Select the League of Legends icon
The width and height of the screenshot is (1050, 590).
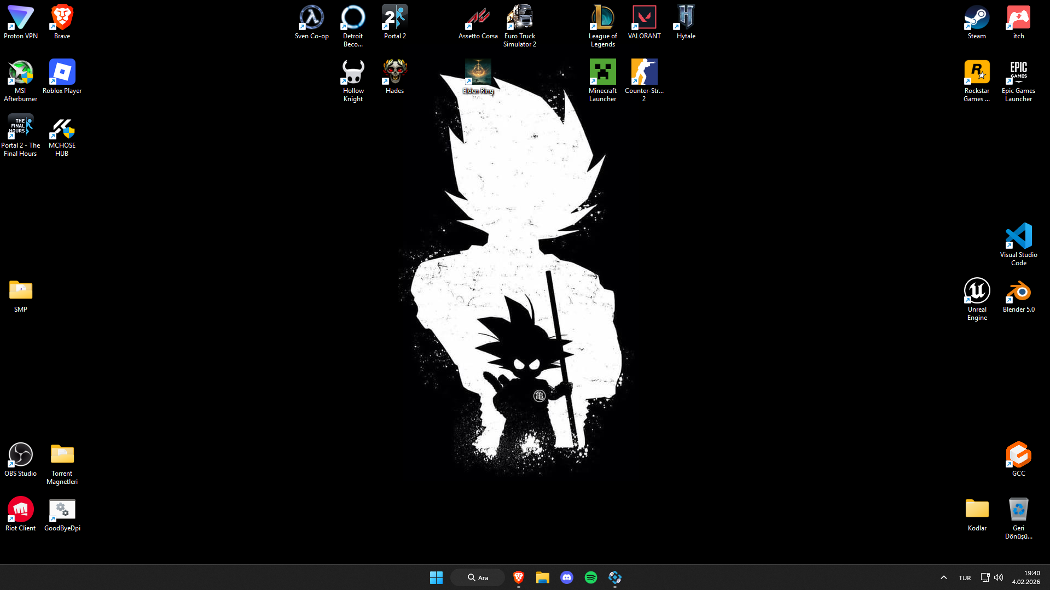603,26
